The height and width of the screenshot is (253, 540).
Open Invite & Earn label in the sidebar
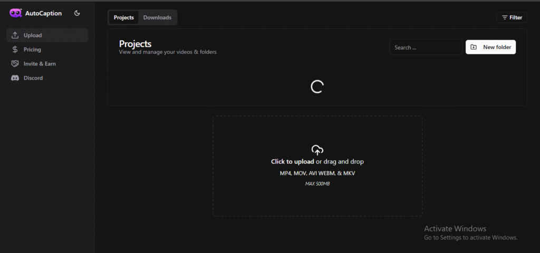[x=40, y=64]
